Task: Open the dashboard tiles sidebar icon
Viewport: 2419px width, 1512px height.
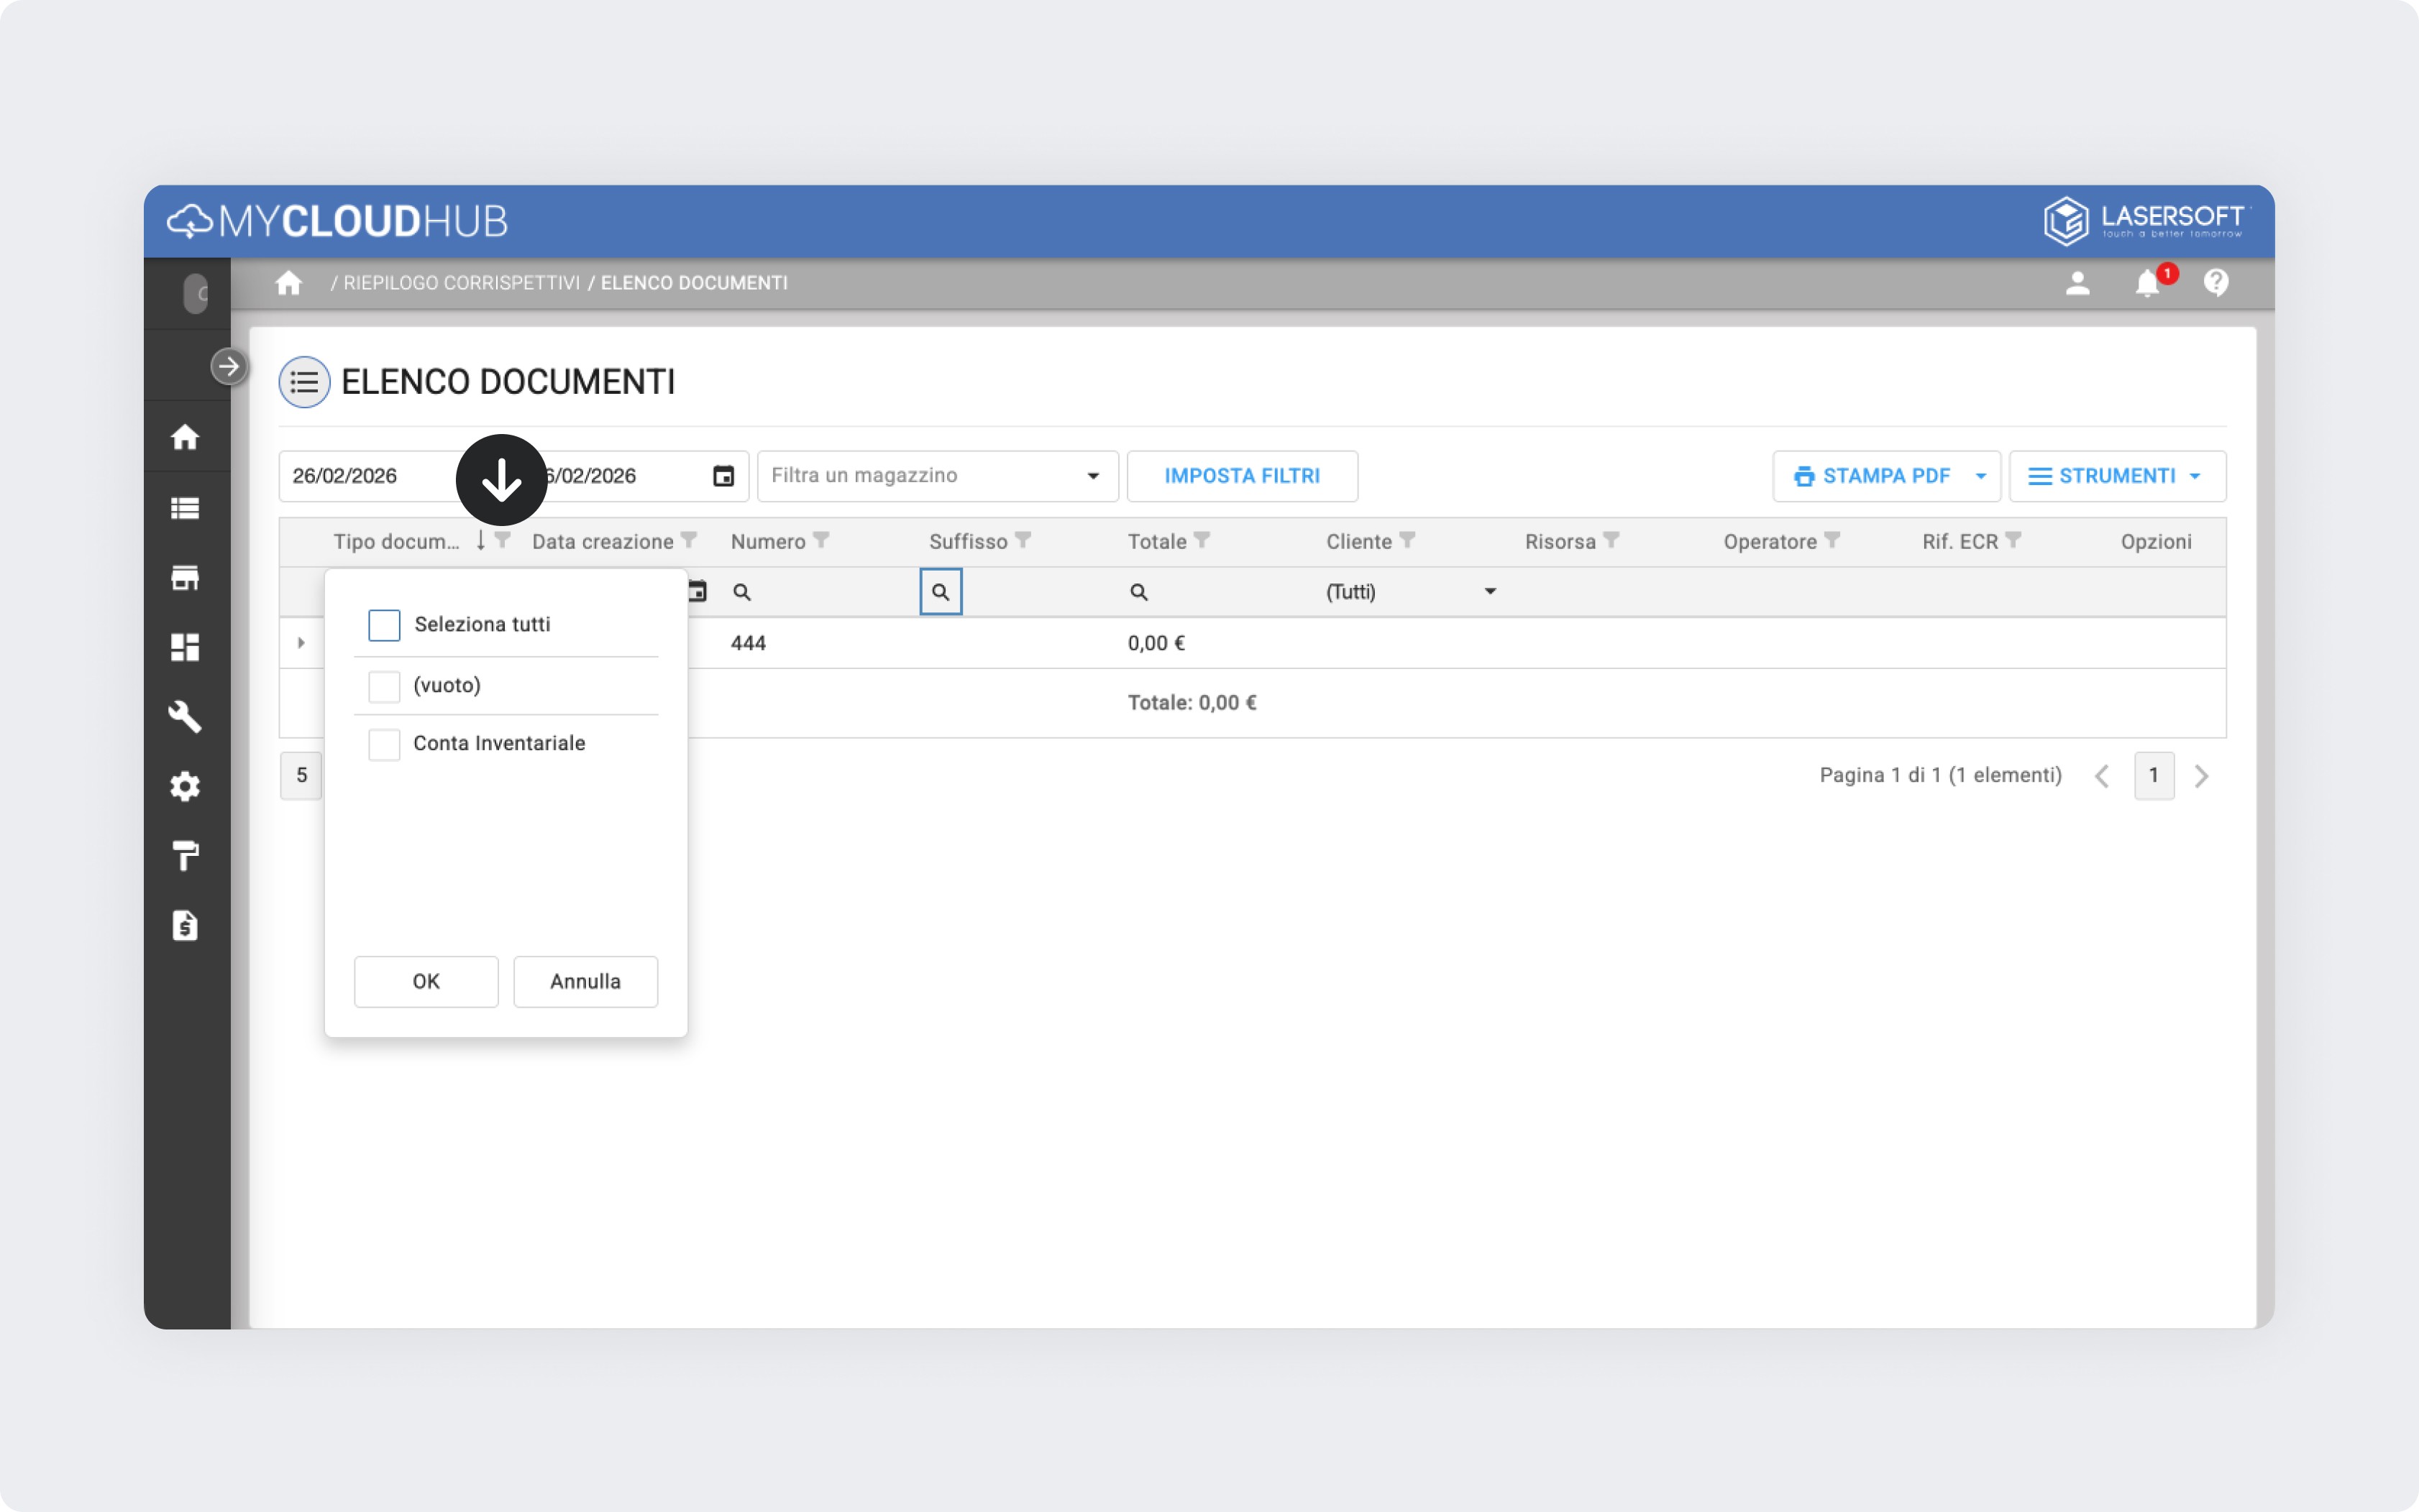Action: tap(185, 647)
